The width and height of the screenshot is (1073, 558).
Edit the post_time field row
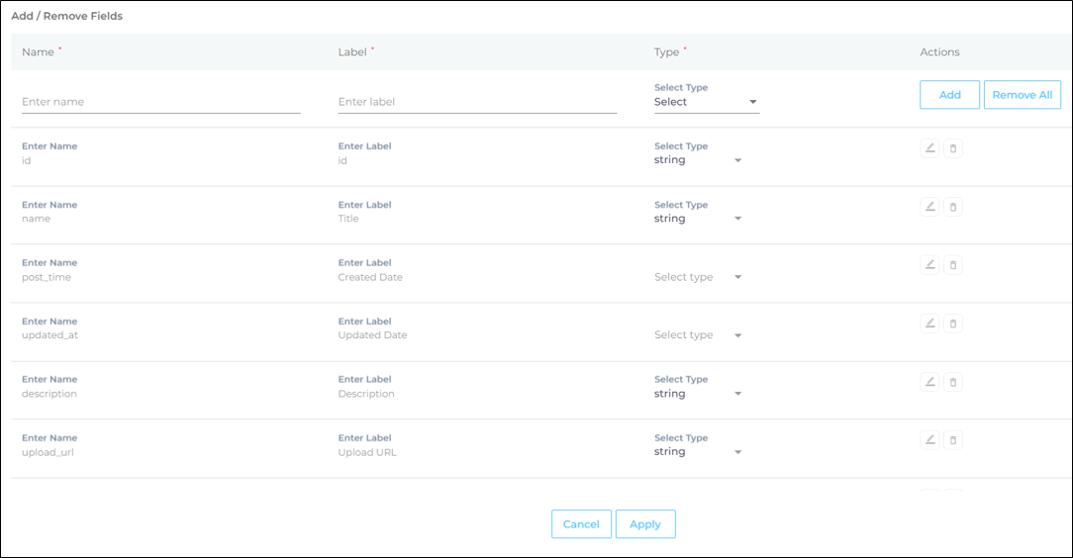pos(929,265)
